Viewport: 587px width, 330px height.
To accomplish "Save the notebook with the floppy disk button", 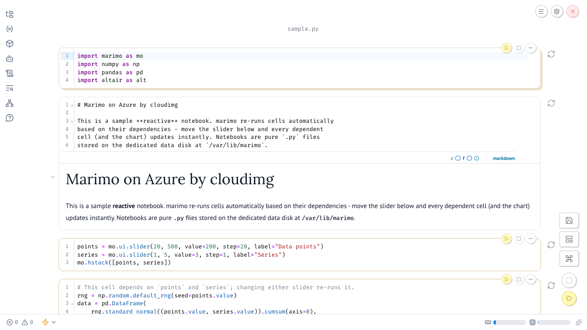I will [x=569, y=220].
